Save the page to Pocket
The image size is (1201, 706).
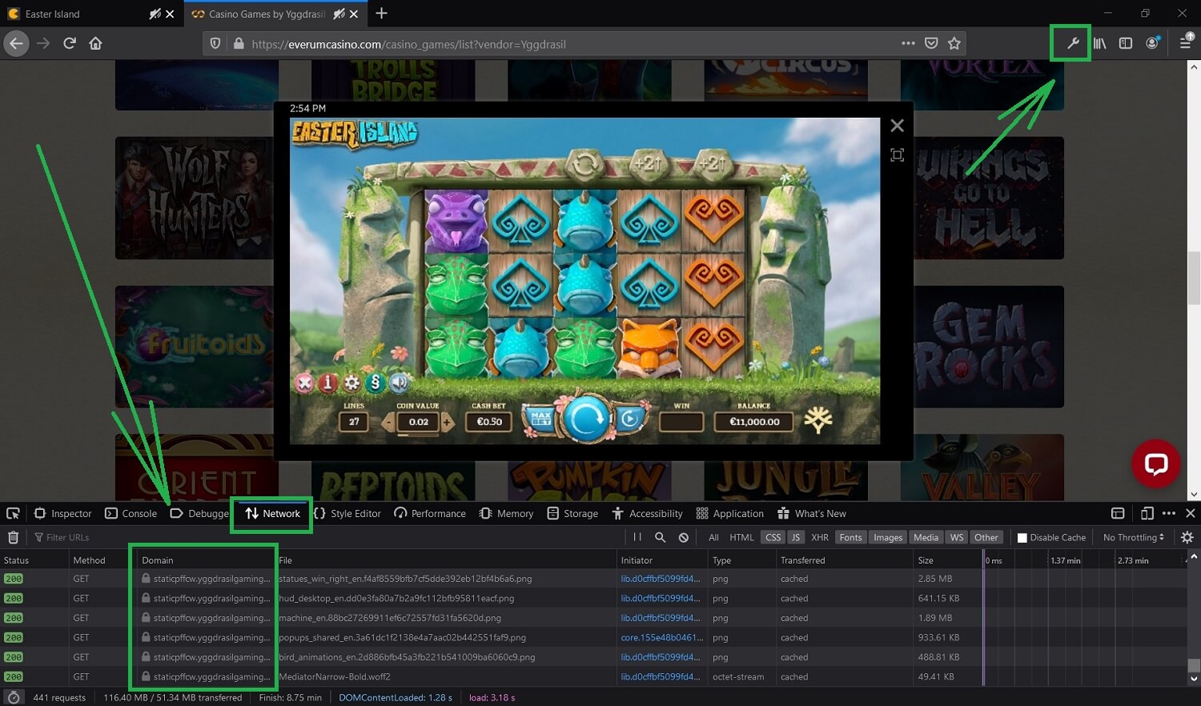(x=931, y=43)
